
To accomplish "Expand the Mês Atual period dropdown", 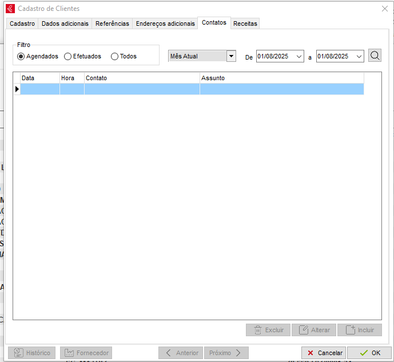I will pyautogui.click(x=231, y=56).
